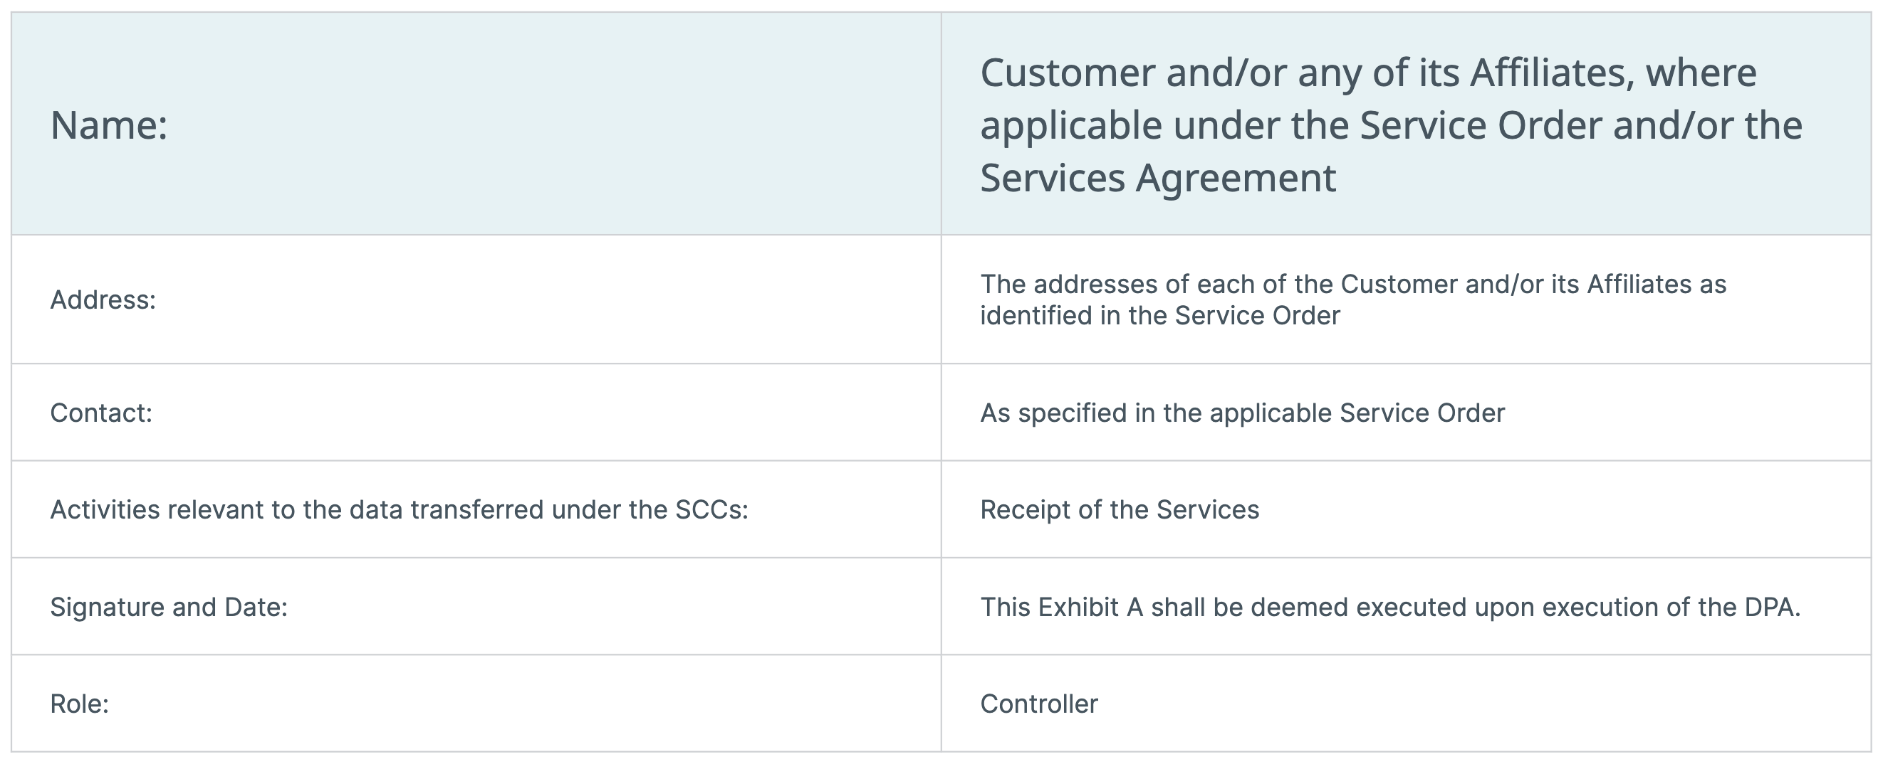This screenshot has height=764, width=1883.
Task: Click "identified in the Service Order" line
Action: (x=1160, y=316)
